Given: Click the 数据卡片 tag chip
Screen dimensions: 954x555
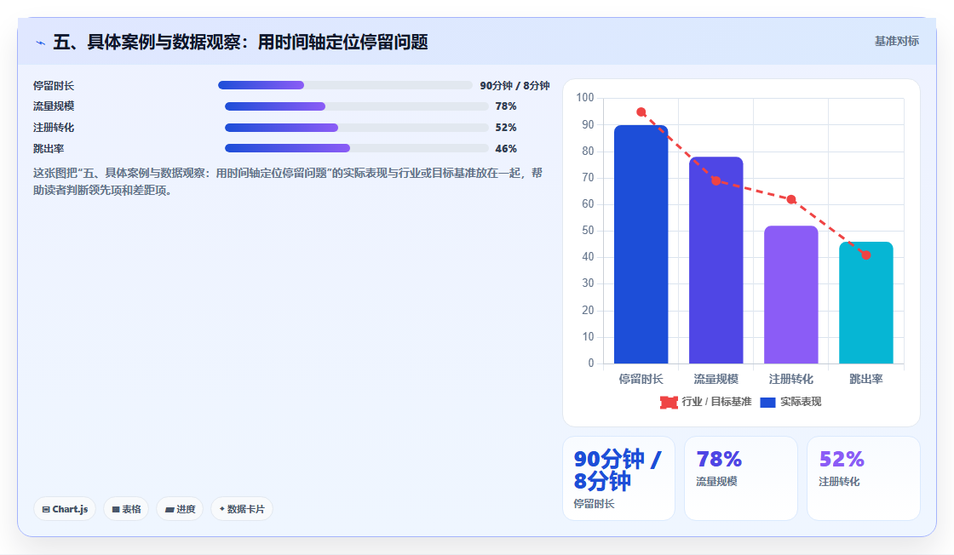Looking at the screenshot, I should (242, 509).
